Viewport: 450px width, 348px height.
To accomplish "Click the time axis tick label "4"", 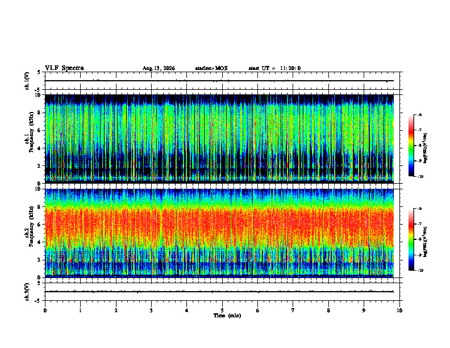I will [x=187, y=310].
